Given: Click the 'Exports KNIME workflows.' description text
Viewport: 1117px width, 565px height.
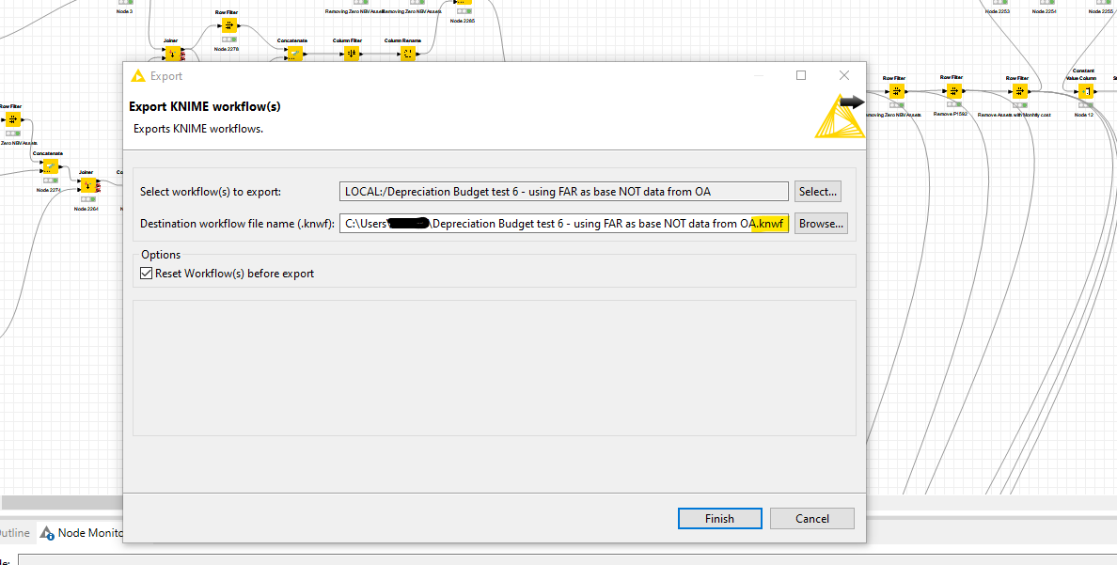Looking at the screenshot, I should pos(198,129).
